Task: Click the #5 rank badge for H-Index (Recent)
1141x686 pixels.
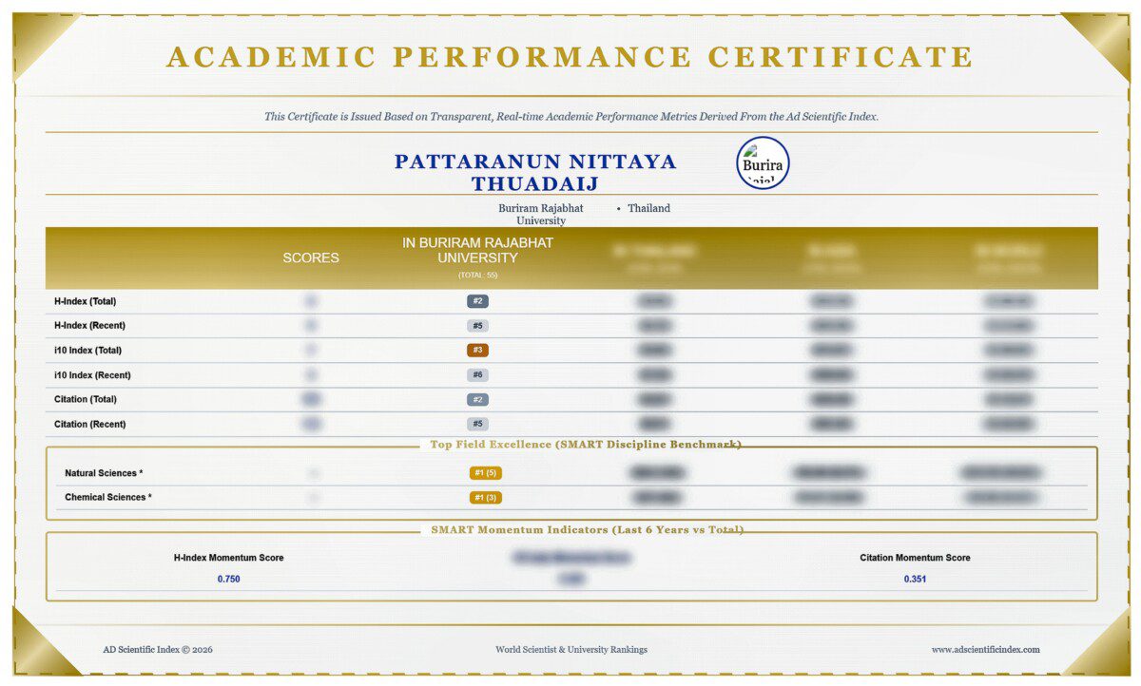Action: click(477, 326)
